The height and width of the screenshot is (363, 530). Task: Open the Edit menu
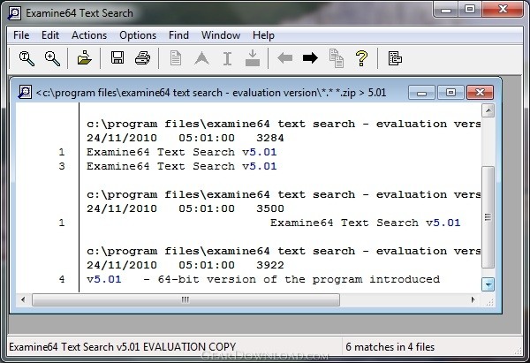50,35
